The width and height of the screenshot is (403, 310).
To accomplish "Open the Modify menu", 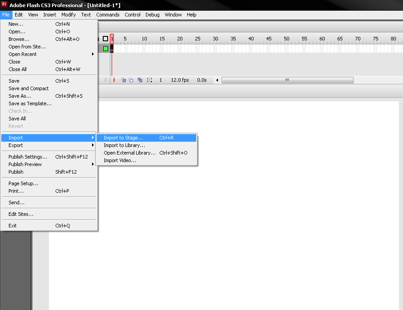I will pyautogui.click(x=69, y=15).
